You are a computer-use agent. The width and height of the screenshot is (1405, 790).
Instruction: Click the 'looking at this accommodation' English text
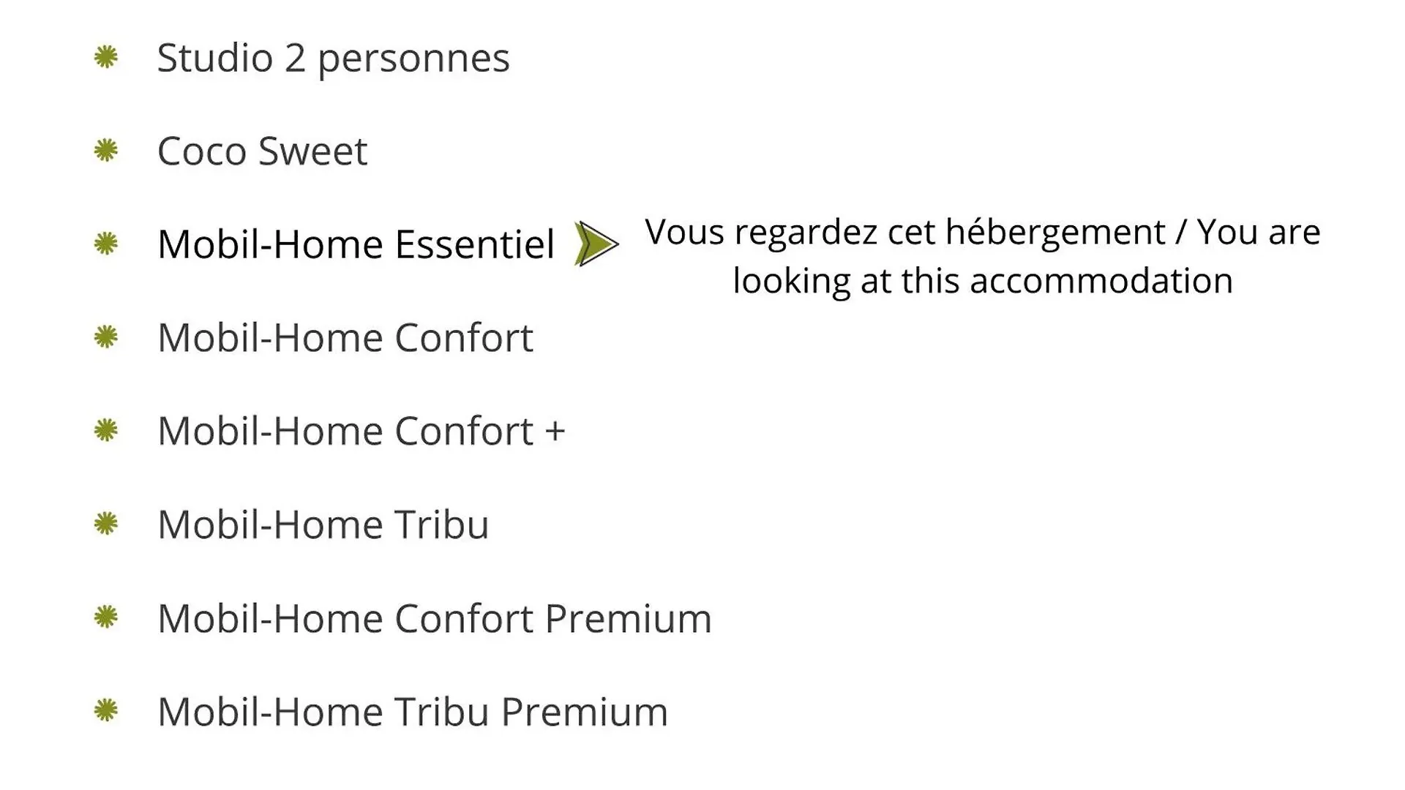pos(983,282)
